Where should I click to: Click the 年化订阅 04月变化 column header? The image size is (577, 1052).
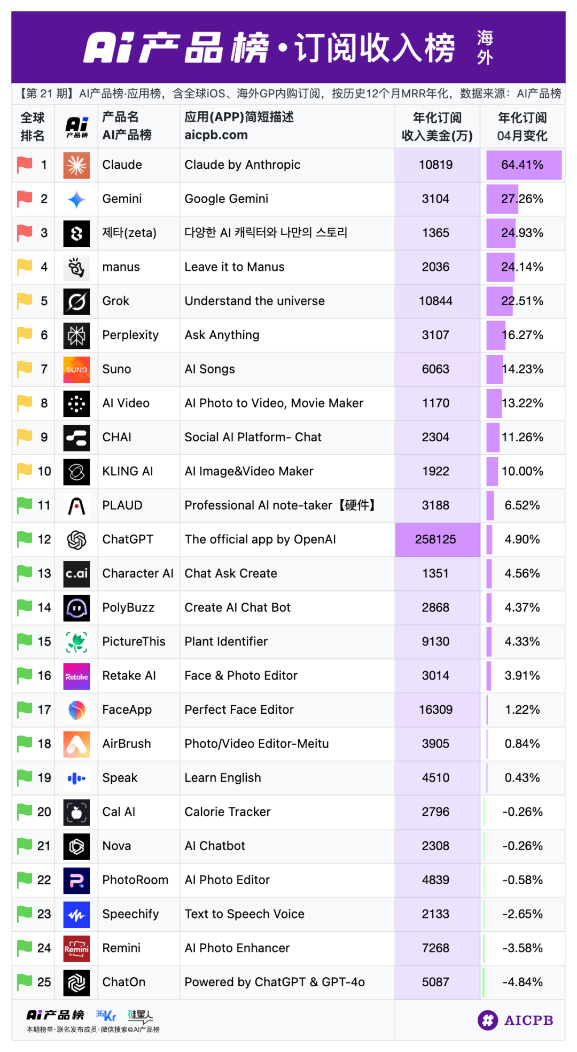523,127
